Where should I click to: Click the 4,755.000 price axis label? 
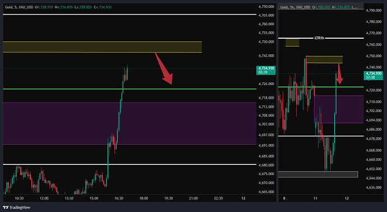tap(266, 33)
